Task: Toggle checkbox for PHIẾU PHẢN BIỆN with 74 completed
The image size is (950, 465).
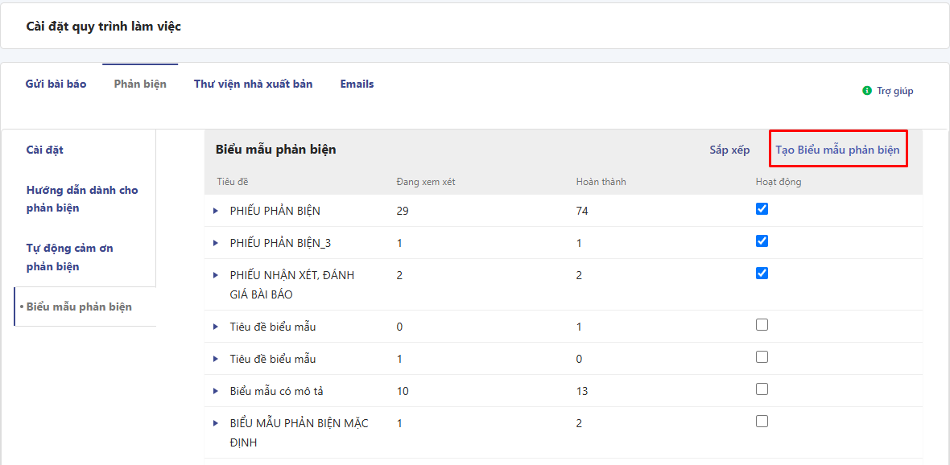Action: 762,209
